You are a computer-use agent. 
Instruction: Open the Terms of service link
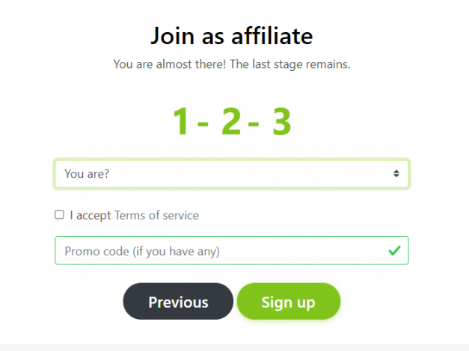156,215
